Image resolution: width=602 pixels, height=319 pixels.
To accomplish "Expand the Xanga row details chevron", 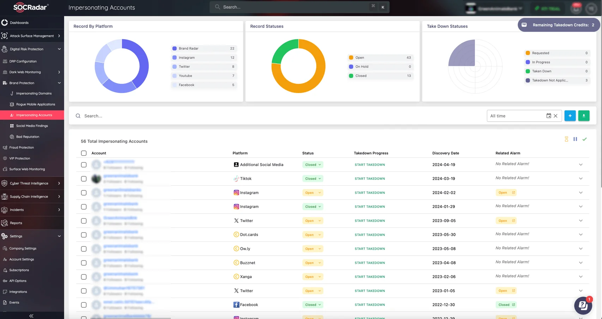I will 580,277.
